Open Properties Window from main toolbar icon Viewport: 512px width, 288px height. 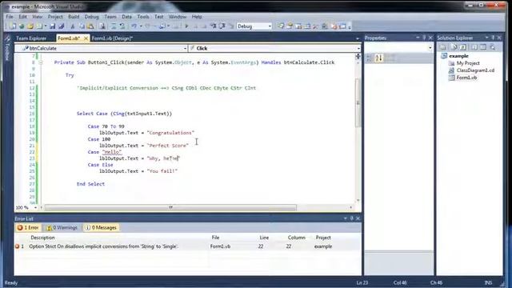[290, 26]
